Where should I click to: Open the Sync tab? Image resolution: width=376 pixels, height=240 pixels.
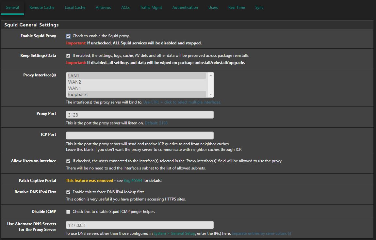259,8
